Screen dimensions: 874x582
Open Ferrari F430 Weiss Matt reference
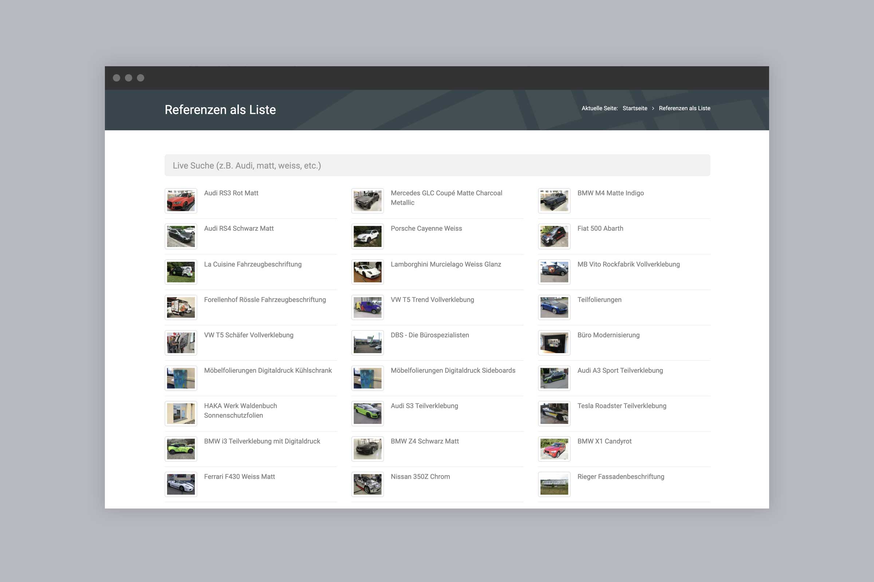239,477
